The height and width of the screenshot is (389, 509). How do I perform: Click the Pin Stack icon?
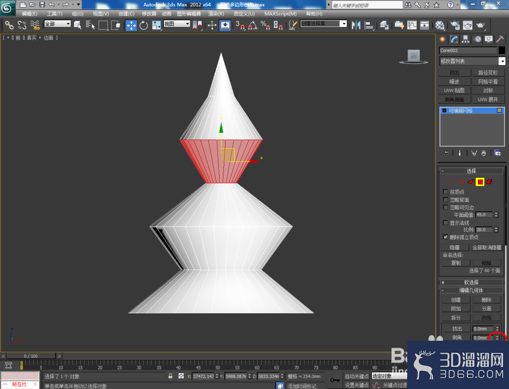tap(446, 153)
